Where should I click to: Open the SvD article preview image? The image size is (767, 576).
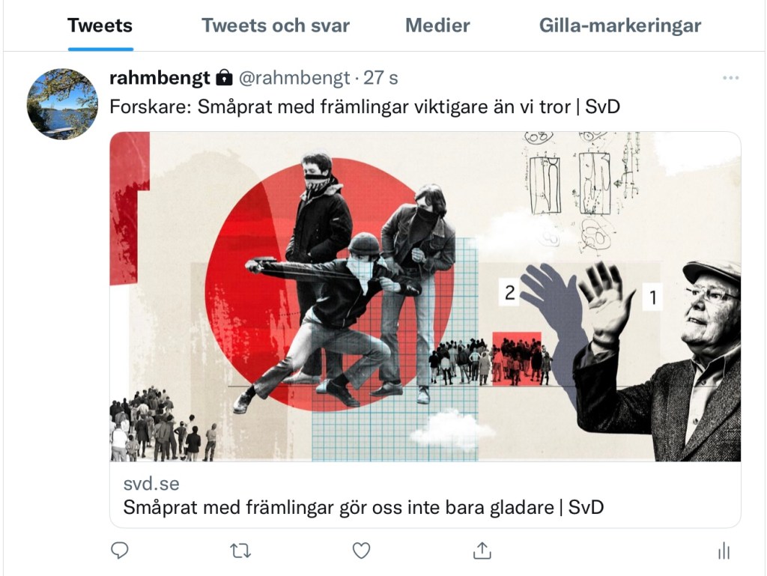click(x=425, y=297)
